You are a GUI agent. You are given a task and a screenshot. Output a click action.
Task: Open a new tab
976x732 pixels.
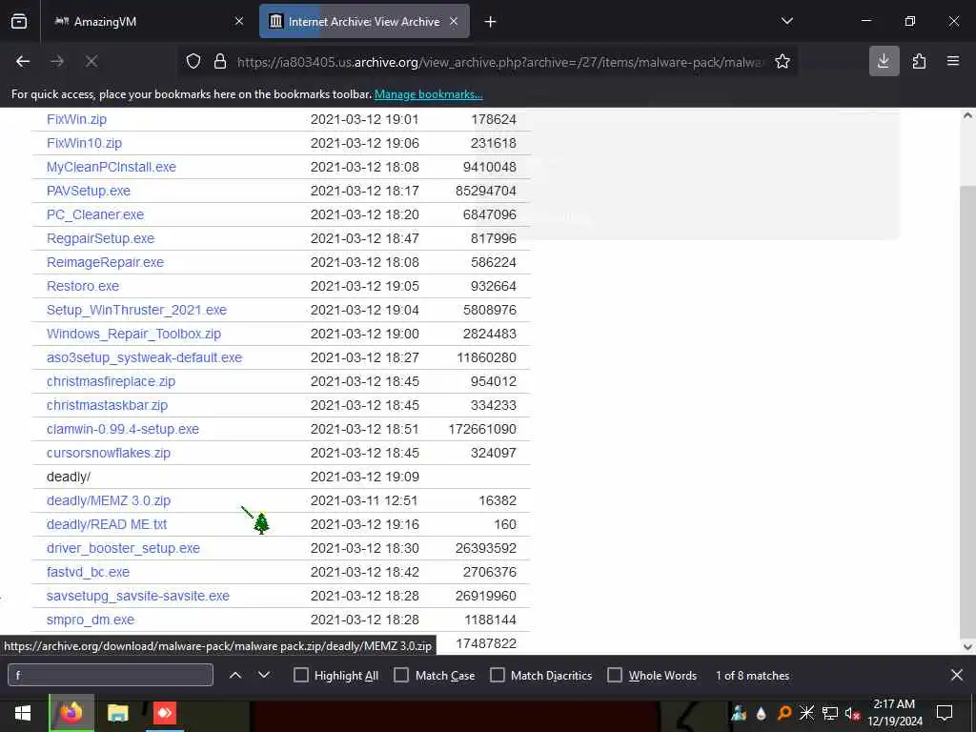(x=490, y=22)
